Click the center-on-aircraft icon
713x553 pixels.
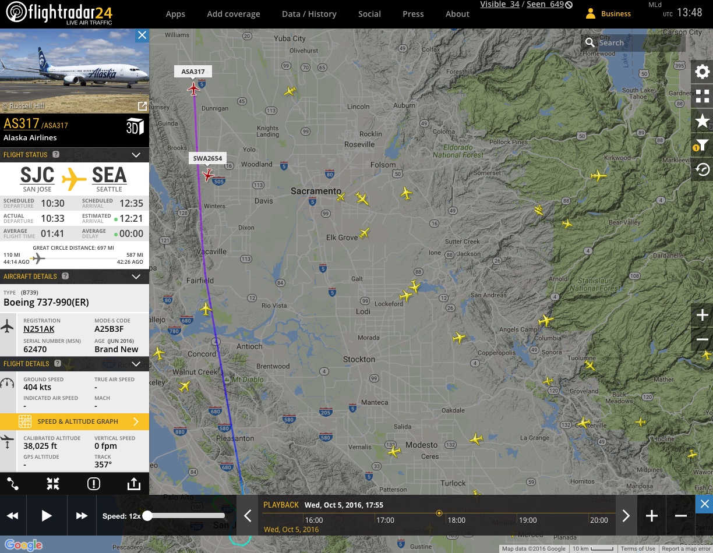(x=53, y=484)
